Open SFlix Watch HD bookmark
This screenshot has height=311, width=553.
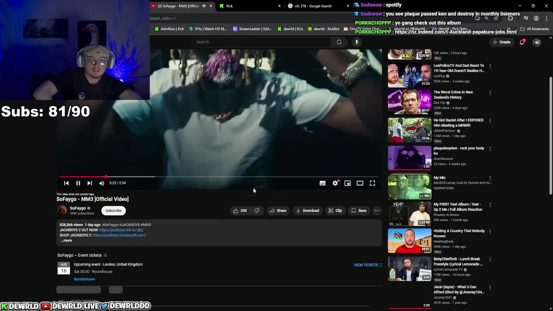coord(207,29)
